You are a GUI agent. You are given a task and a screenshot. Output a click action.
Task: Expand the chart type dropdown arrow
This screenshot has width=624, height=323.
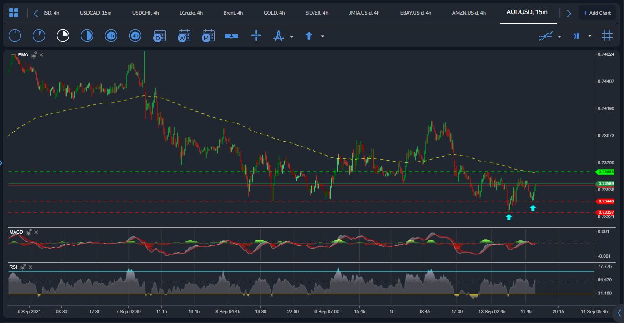pyautogui.click(x=589, y=35)
